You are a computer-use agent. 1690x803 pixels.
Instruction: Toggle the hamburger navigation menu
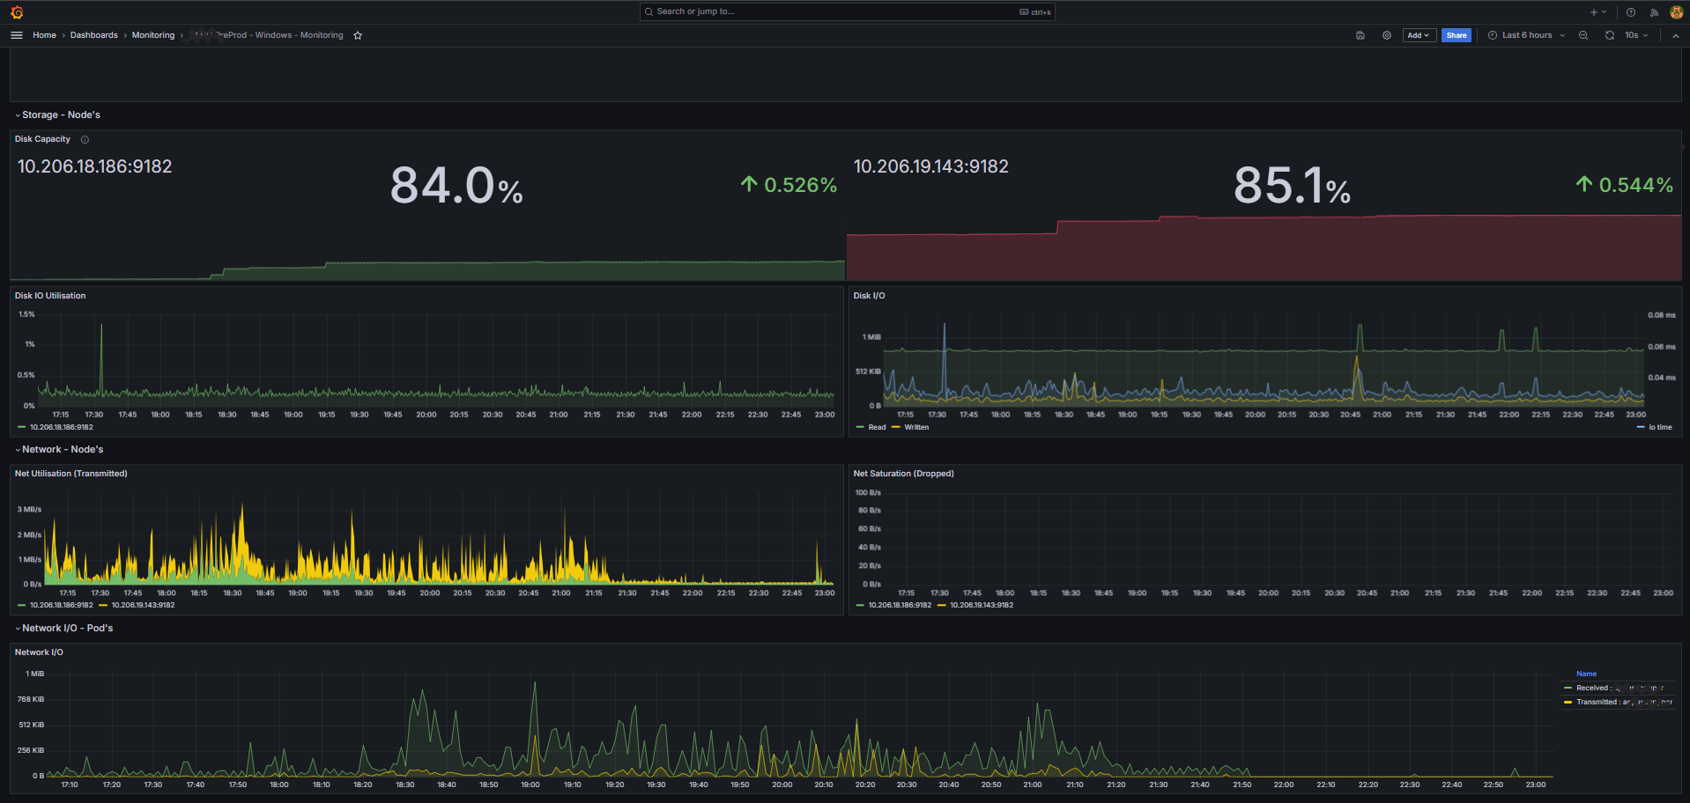click(16, 35)
